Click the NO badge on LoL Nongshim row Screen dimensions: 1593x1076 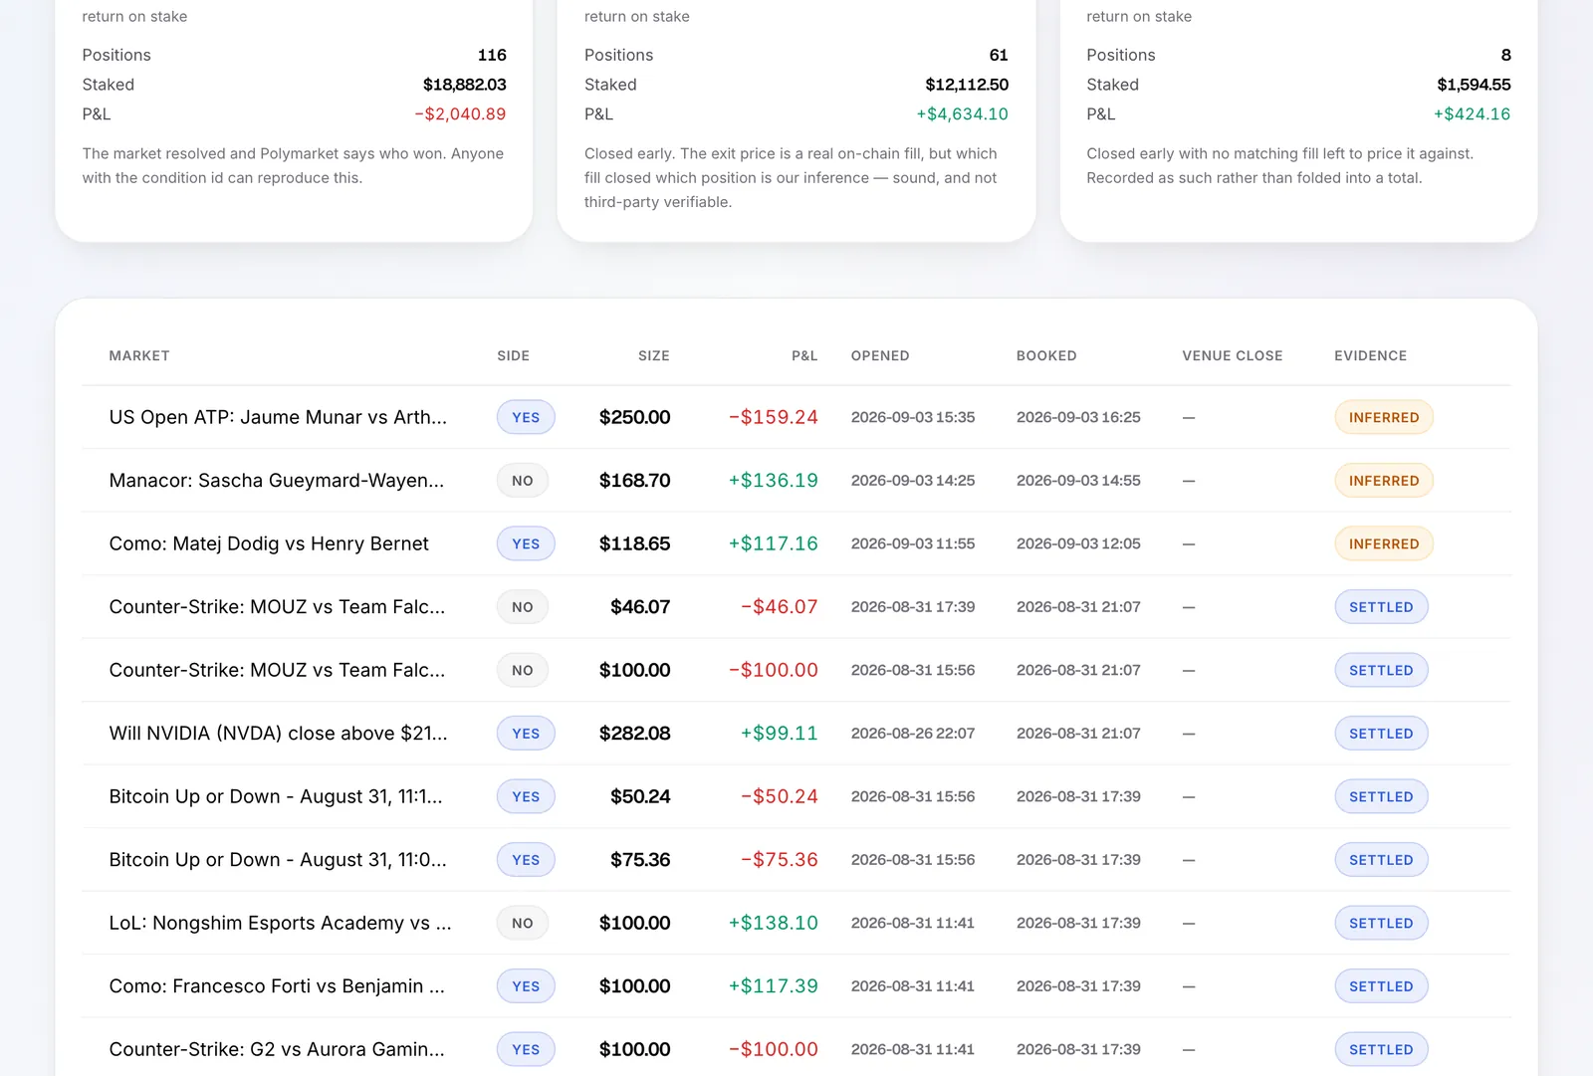523,923
